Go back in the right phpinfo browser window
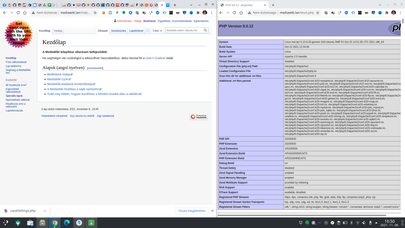Screen dimensions: 405x228 [x=221, y=13]
